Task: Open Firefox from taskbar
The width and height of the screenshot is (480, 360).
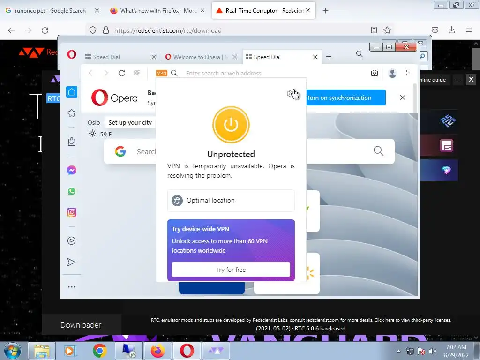Action: click(157, 351)
